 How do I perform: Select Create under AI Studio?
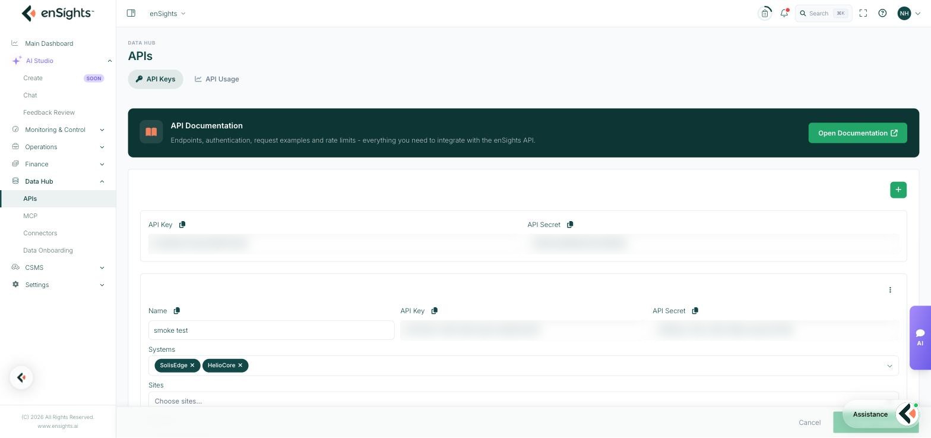coord(33,78)
